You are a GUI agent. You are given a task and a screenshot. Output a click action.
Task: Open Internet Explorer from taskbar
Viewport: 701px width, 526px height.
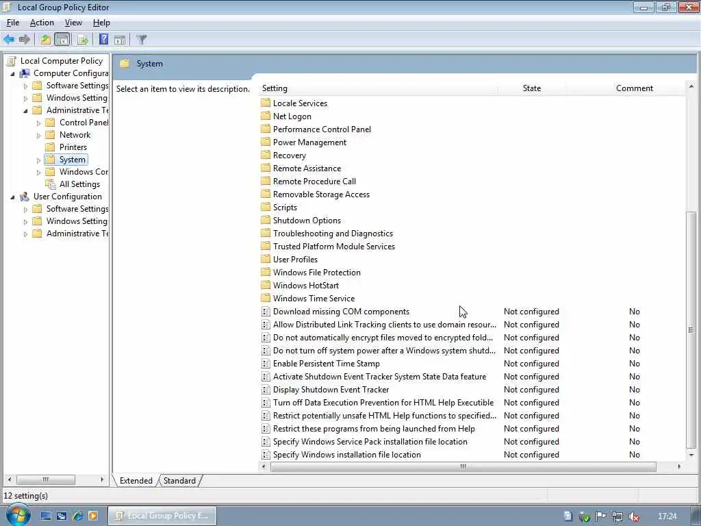78,516
